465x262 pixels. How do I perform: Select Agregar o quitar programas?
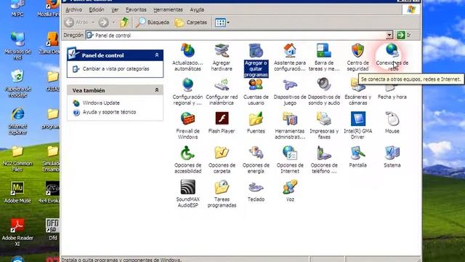pyautogui.click(x=256, y=60)
